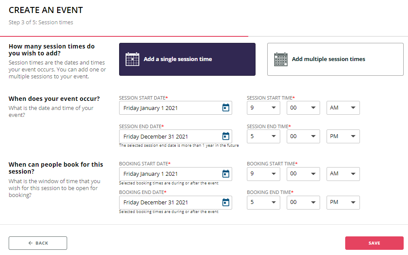
Task: Click the single session calendar icon
Action: 132,59
